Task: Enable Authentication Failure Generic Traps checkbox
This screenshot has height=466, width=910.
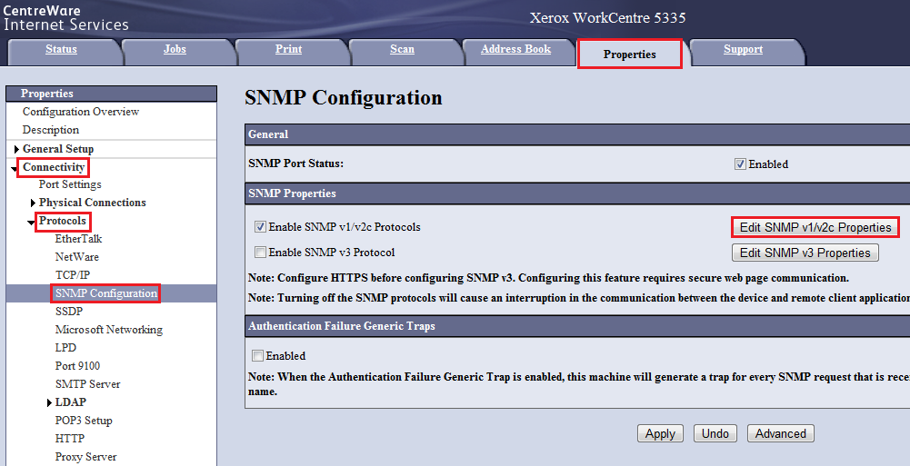Action: coord(258,356)
